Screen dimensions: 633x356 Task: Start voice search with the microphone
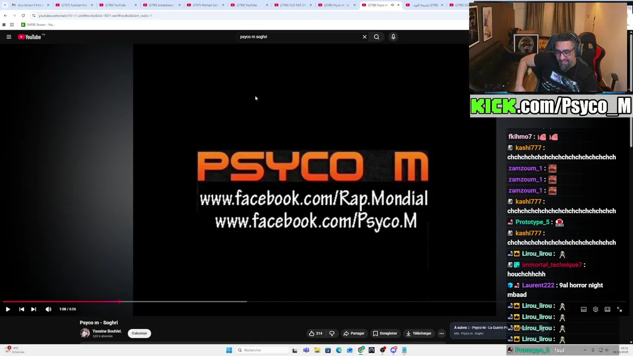(393, 37)
